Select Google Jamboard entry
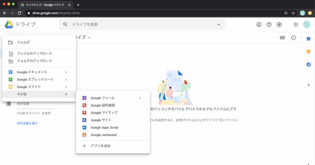 click(113, 135)
